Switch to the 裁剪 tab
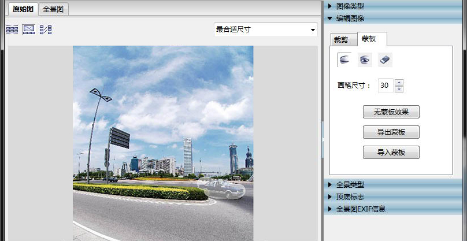The width and height of the screenshot is (467, 241). (x=342, y=39)
